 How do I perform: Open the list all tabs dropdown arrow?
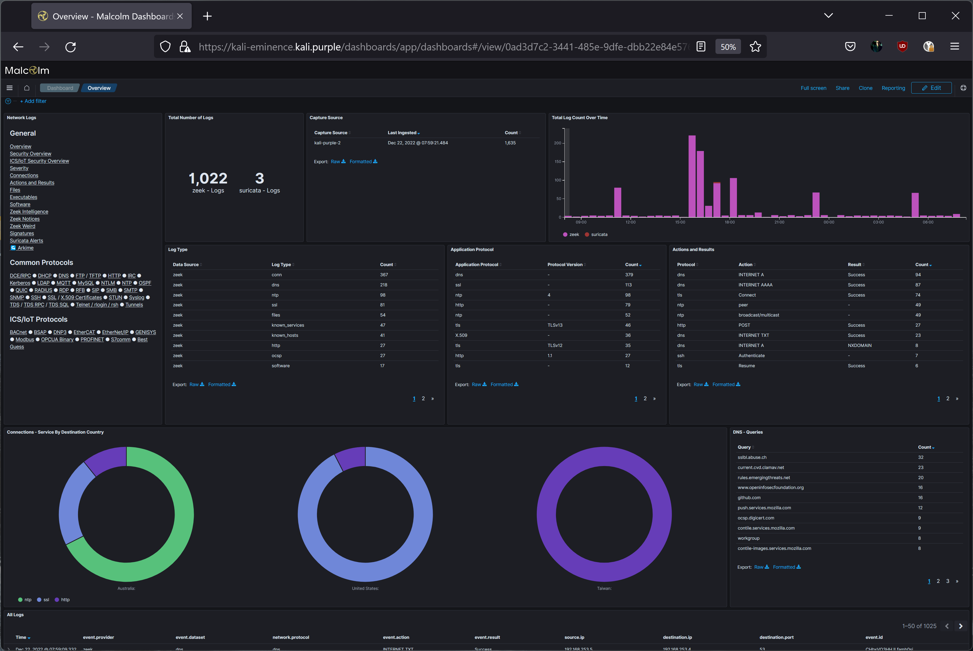[x=828, y=16]
